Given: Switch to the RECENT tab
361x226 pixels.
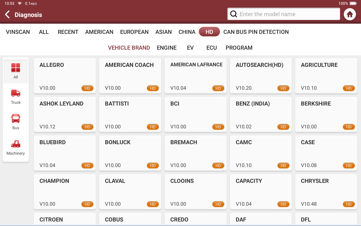Looking at the screenshot, I should pyautogui.click(x=68, y=32).
